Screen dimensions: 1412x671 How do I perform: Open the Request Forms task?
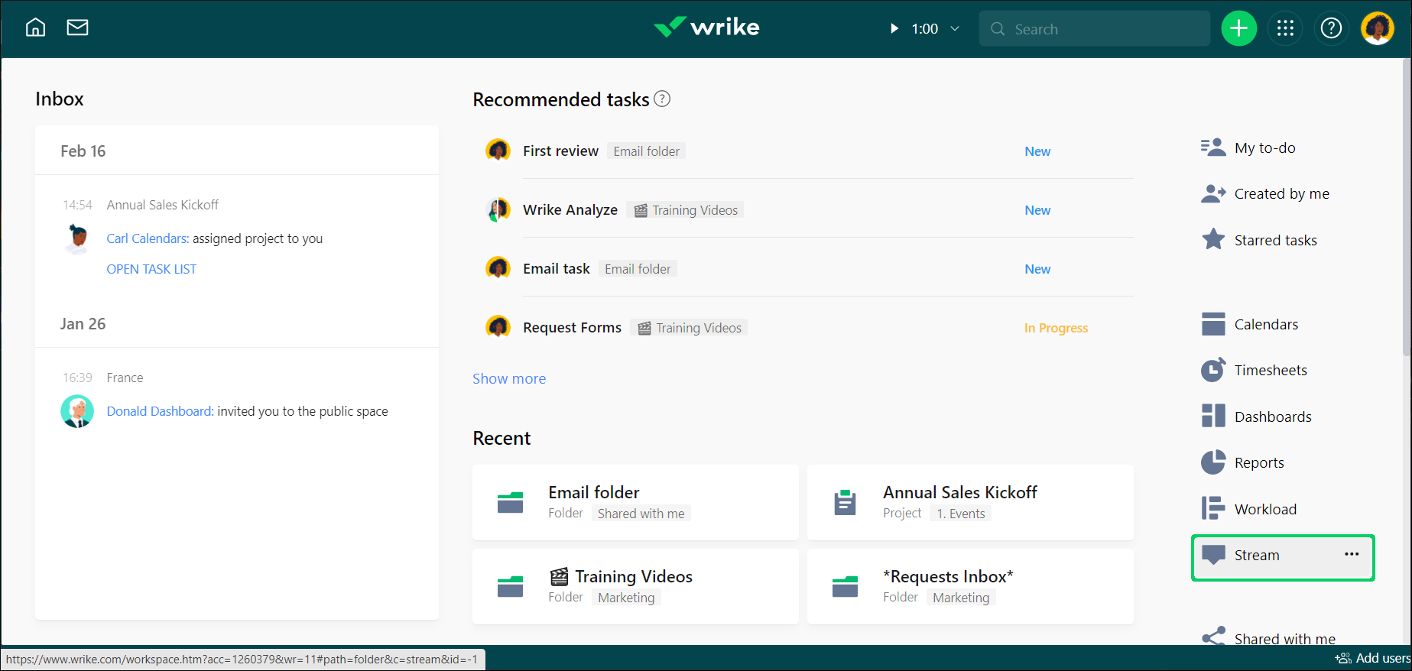(572, 327)
